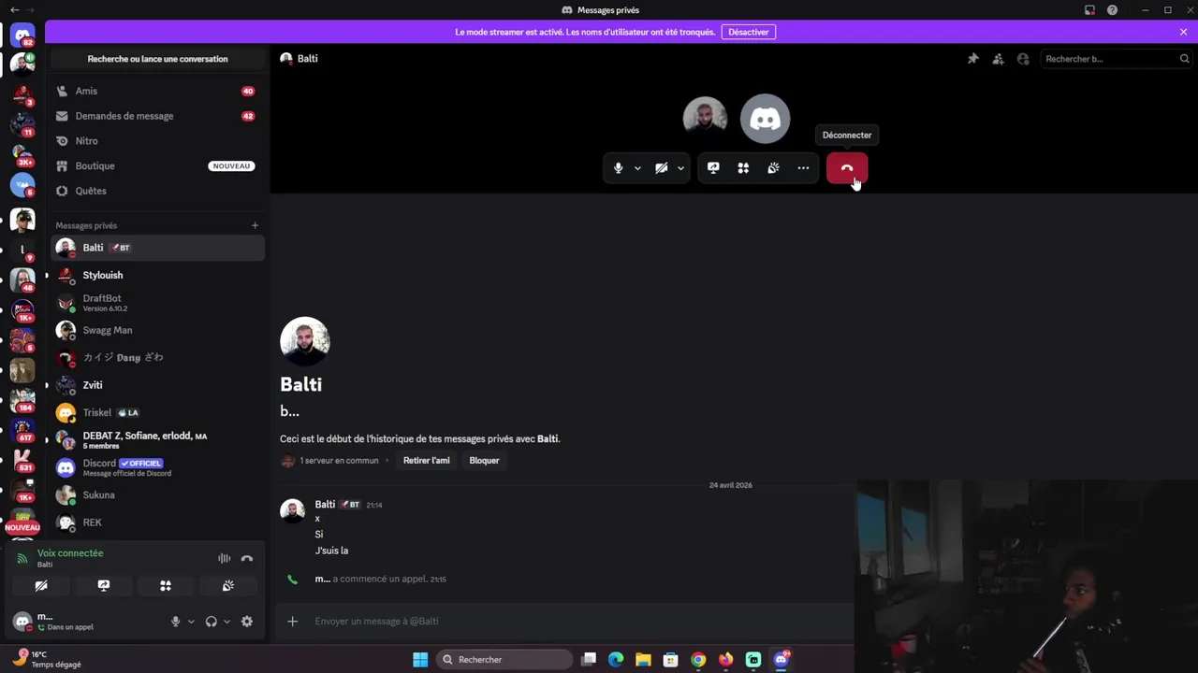The height and width of the screenshot is (673, 1198).
Task: Launch activity from the voice connected panel
Action: coord(166,586)
